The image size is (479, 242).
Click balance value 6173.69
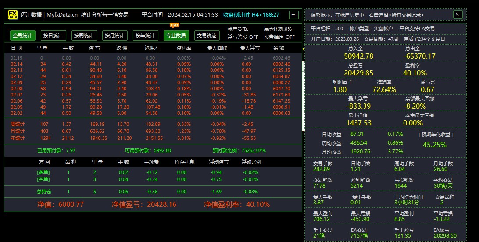[x=281, y=95]
